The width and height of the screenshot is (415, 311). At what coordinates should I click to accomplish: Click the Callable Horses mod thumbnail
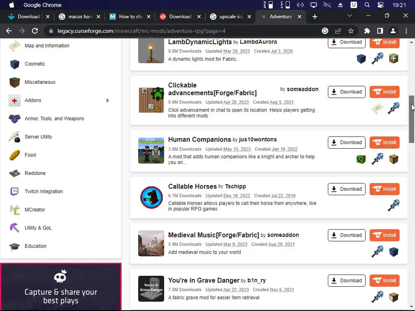(151, 197)
